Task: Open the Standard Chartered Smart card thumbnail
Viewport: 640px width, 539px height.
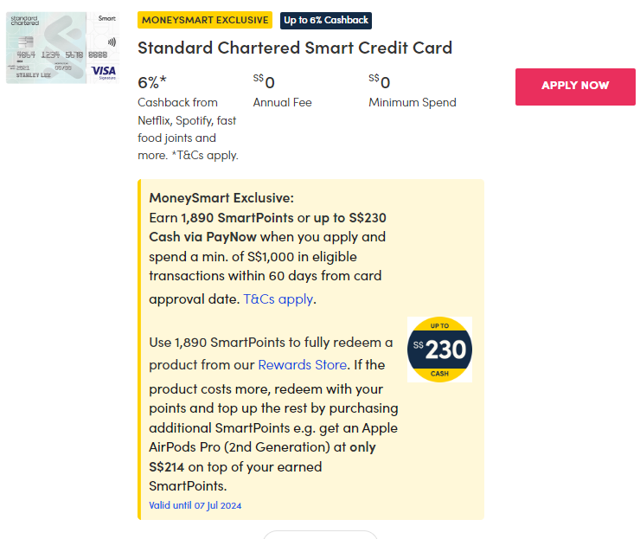Action: coord(61,48)
